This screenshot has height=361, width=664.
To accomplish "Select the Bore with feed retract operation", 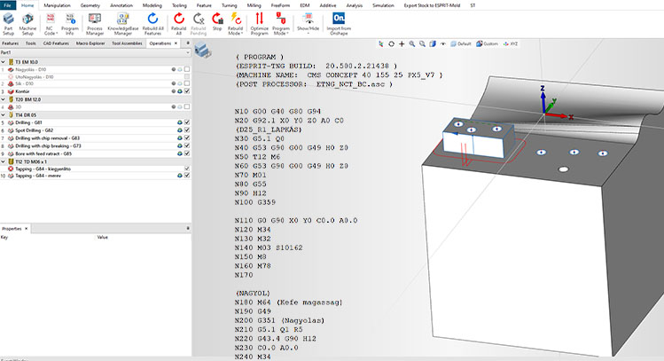I will click(43, 153).
